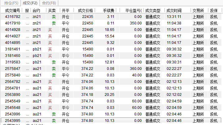223x125 pixels.
Task: Click the 合约 column header
Action: [x=36, y=11]
